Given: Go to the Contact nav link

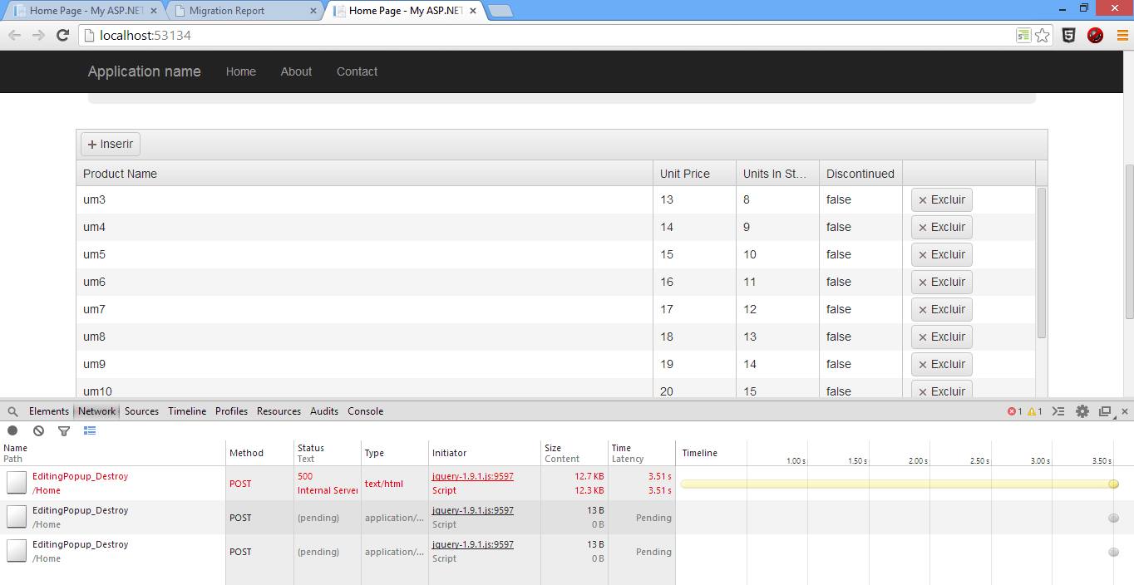Looking at the screenshot, I should point(357,71).
